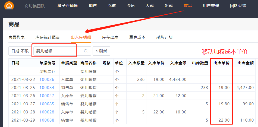This screenshot has width=258, height=127.
Task: Open the 销售 menu
Action: [x=93, y=6]
